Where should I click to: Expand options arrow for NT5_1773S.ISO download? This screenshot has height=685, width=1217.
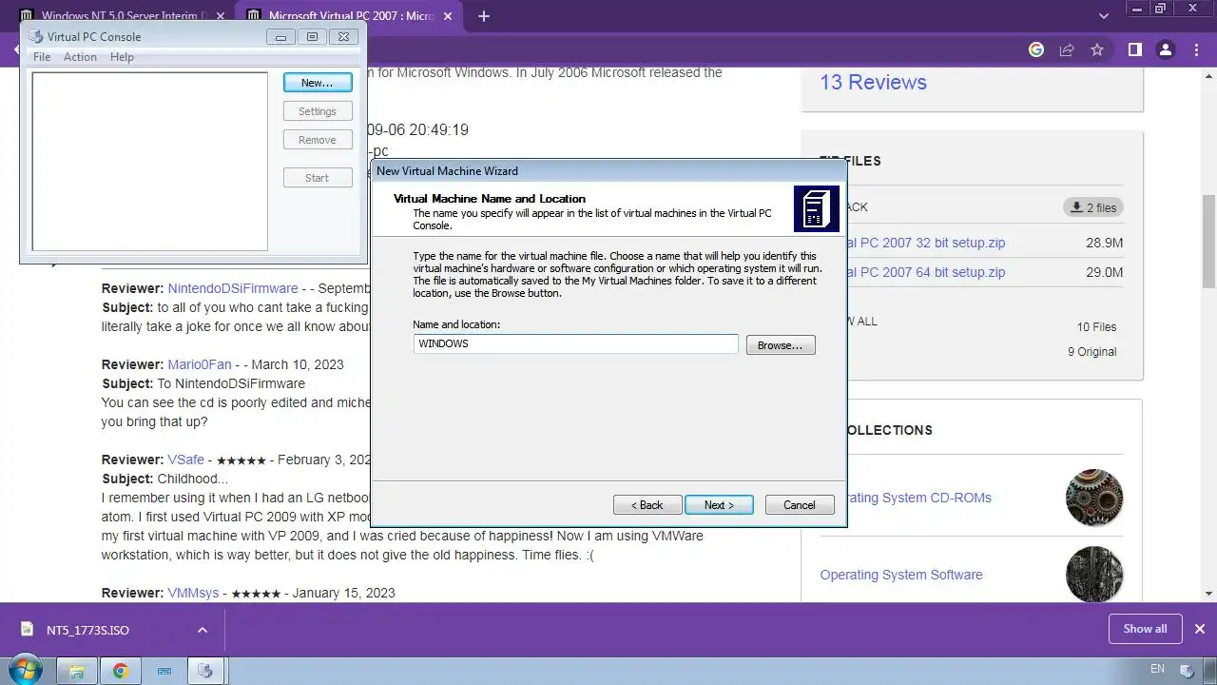click(202, 630)
